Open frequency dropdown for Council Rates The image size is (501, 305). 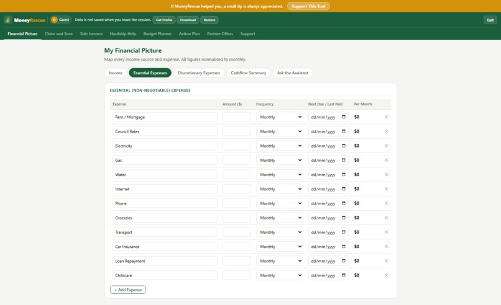point(280,131)
